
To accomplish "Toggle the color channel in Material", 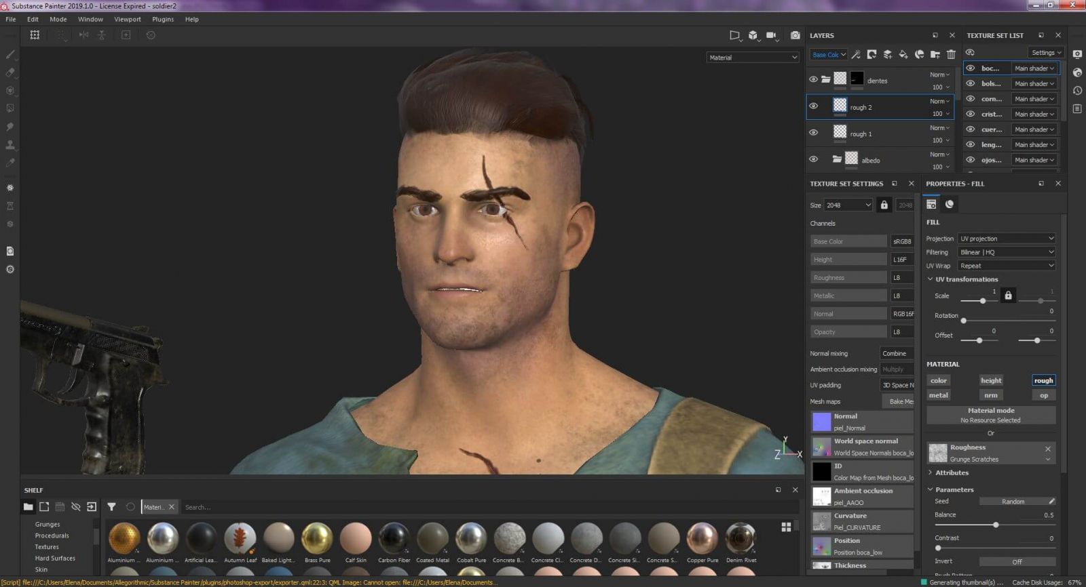I will pos(939,380).
